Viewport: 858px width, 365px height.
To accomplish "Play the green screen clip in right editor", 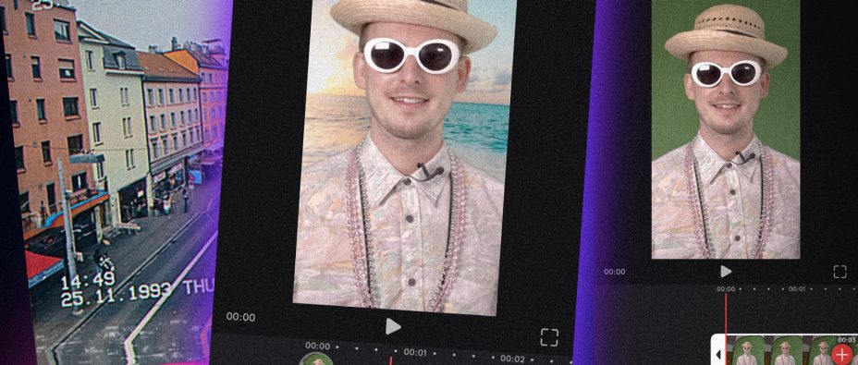I will pos(725,272).
